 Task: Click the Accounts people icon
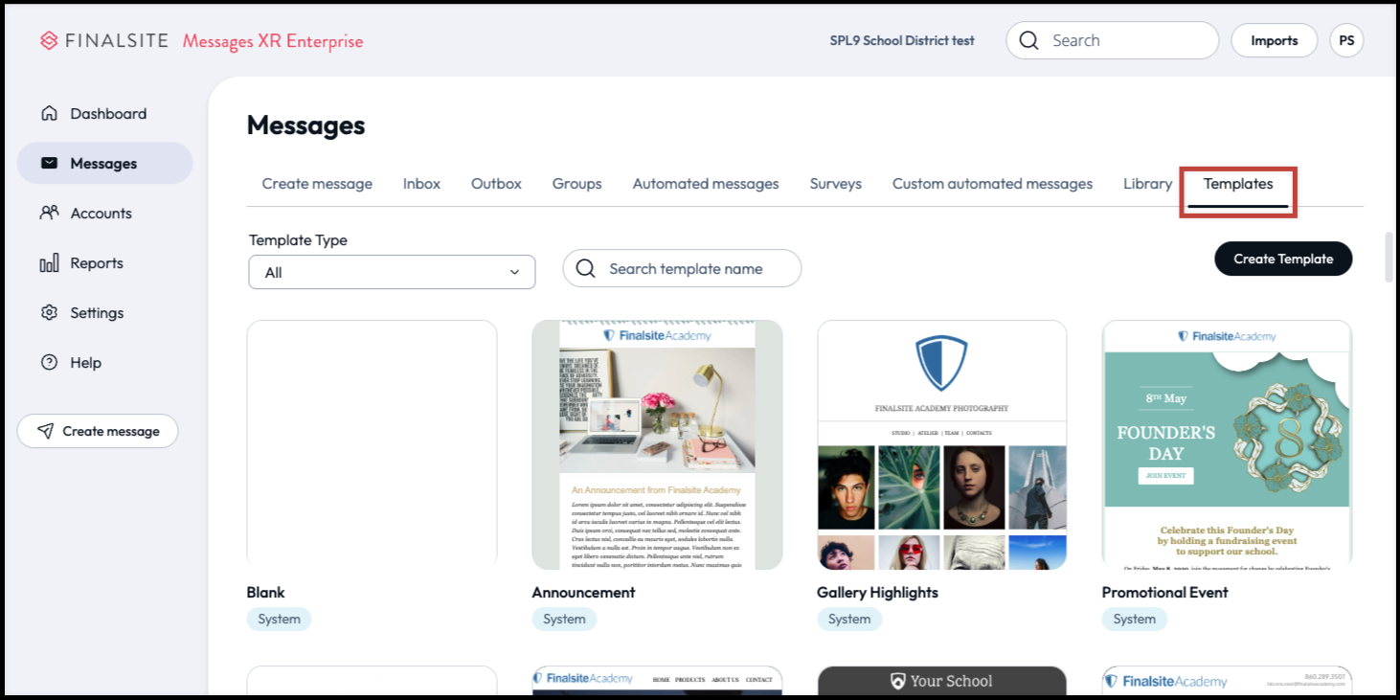point(49,214)
